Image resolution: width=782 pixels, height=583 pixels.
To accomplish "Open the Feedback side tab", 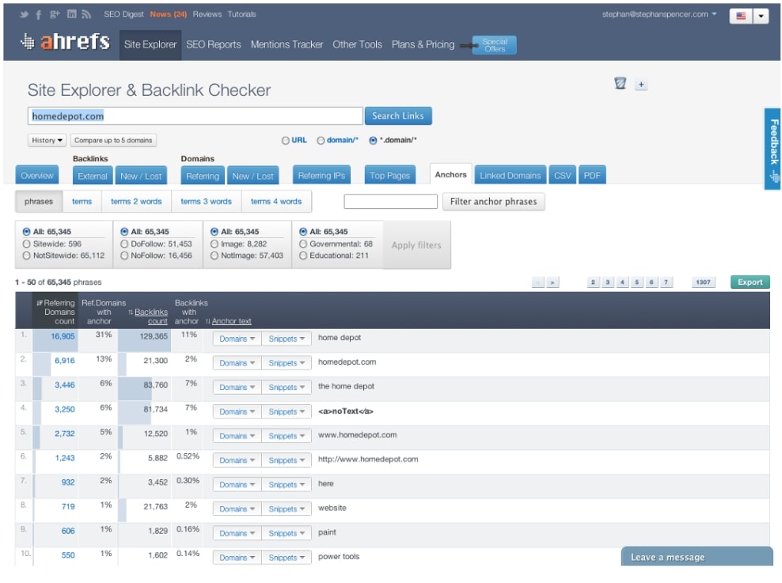I will 773,149.
